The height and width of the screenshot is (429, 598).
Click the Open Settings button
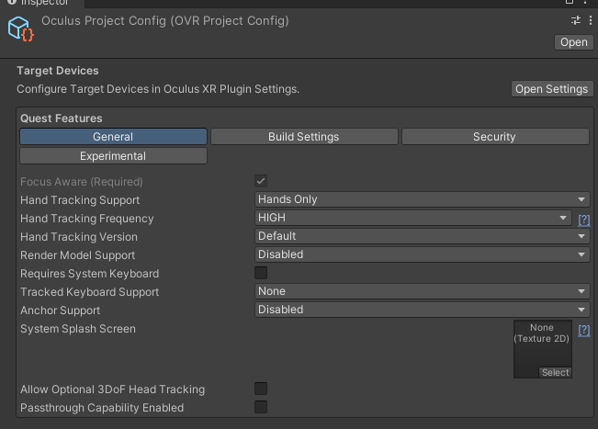(551, 89)
